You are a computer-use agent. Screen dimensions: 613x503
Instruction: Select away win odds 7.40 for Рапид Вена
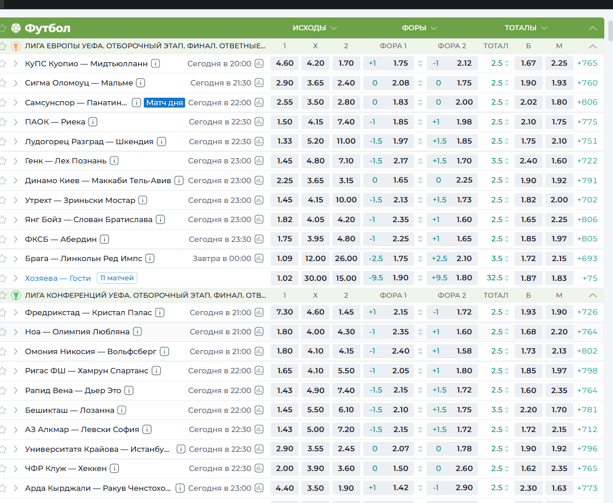(x=346, y=391)
